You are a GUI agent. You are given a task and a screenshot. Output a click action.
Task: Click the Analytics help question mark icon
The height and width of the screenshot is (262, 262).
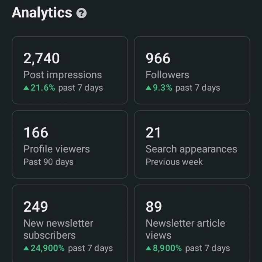point(82,14)
